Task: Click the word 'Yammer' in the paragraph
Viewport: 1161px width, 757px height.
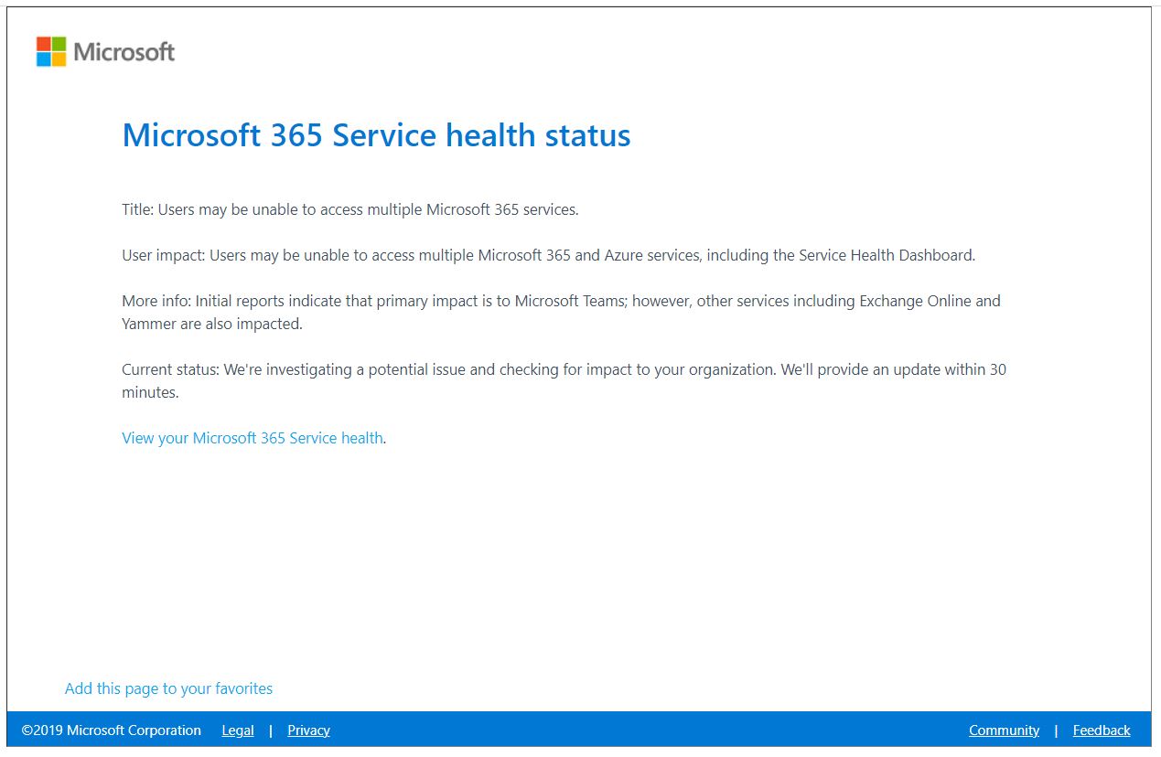Action: 149,324
